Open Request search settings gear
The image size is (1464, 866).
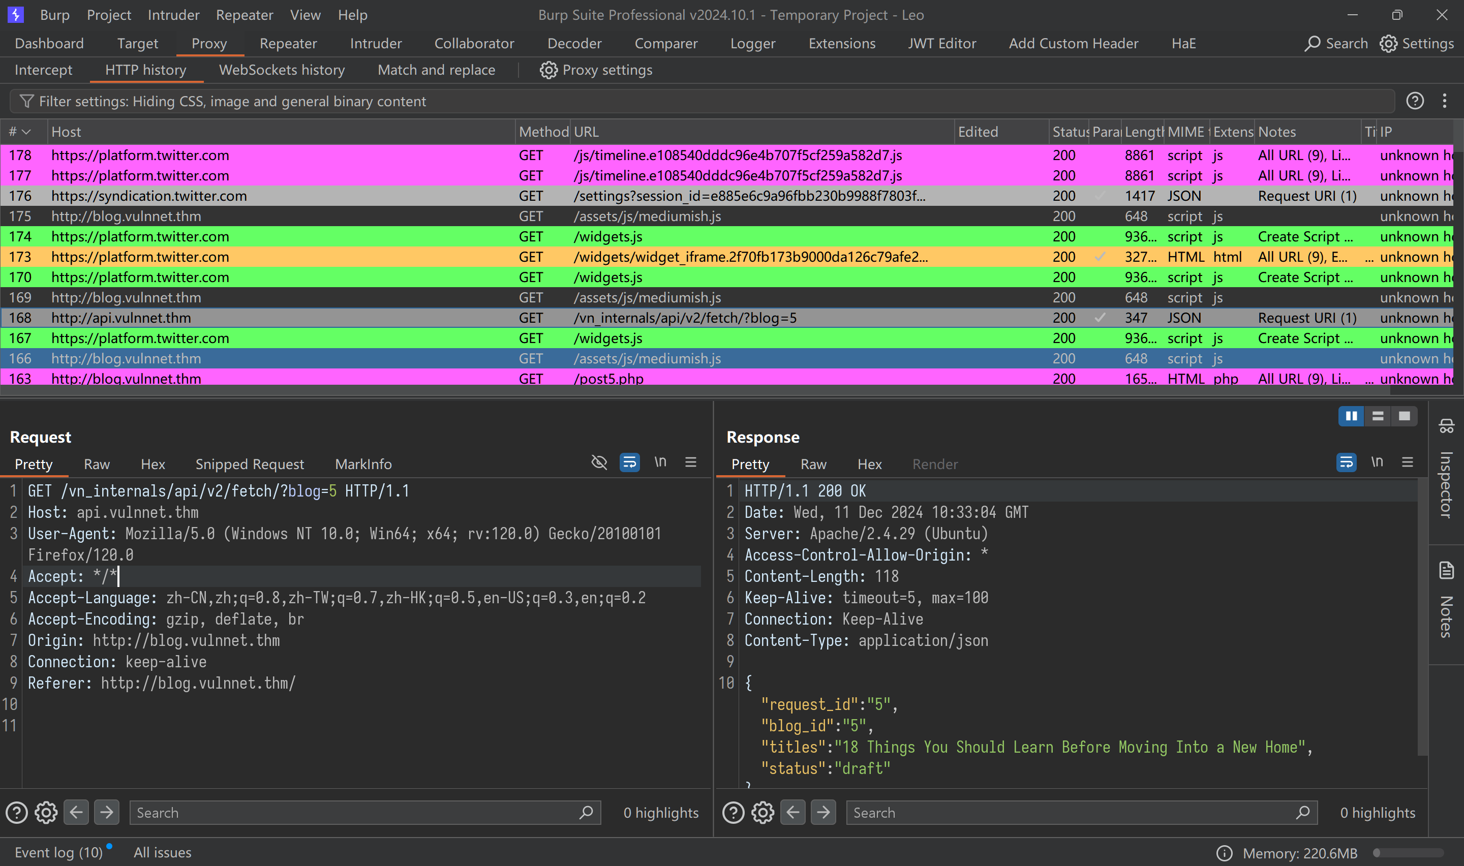46,812
